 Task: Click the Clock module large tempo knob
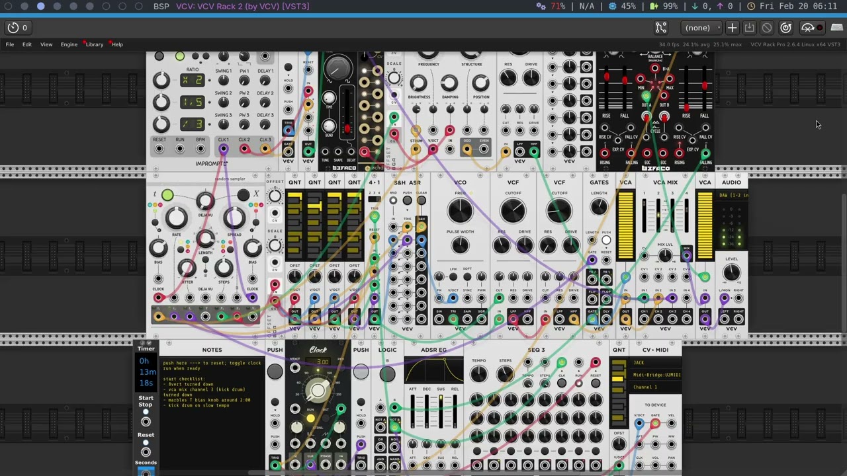tap(318, 390)
